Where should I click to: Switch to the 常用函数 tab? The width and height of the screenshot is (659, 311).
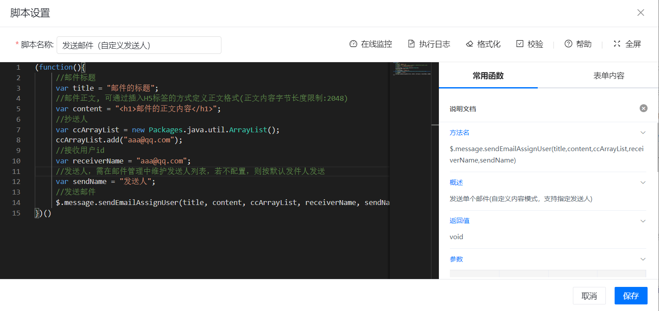[488, 76]
